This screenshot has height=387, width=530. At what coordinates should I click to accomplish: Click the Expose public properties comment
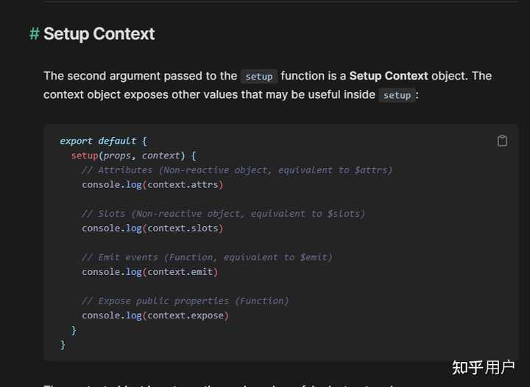185,301
